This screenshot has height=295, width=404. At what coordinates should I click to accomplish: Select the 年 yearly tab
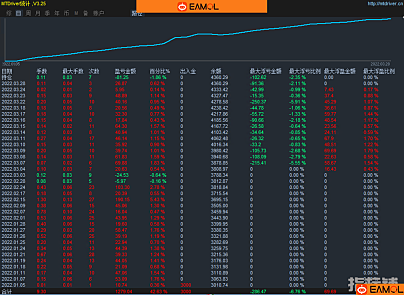(x=57, y=13)
